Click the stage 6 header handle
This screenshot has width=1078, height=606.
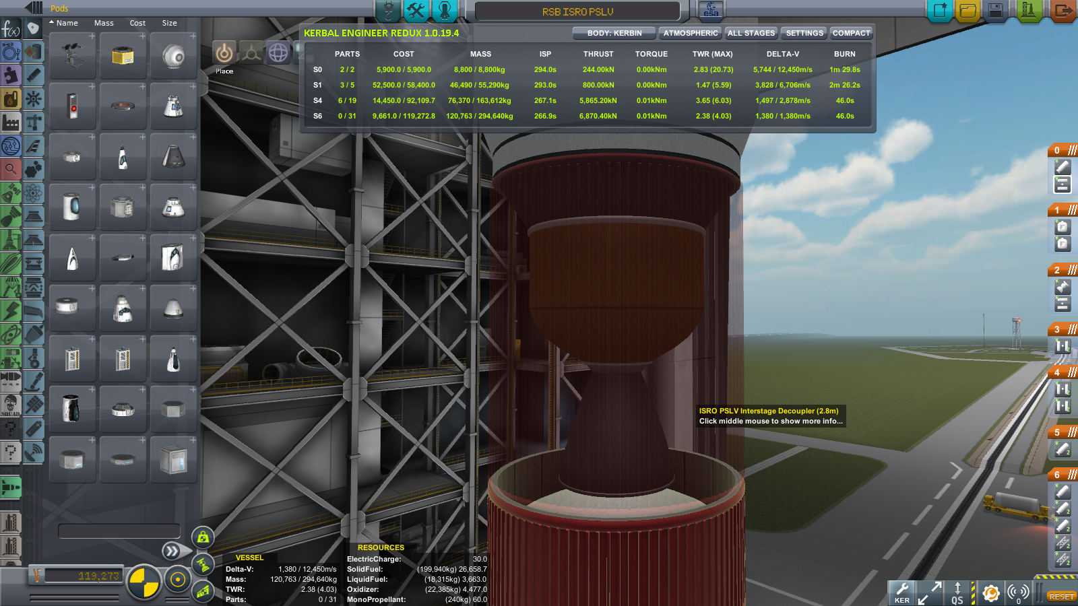coord(1063,475)
